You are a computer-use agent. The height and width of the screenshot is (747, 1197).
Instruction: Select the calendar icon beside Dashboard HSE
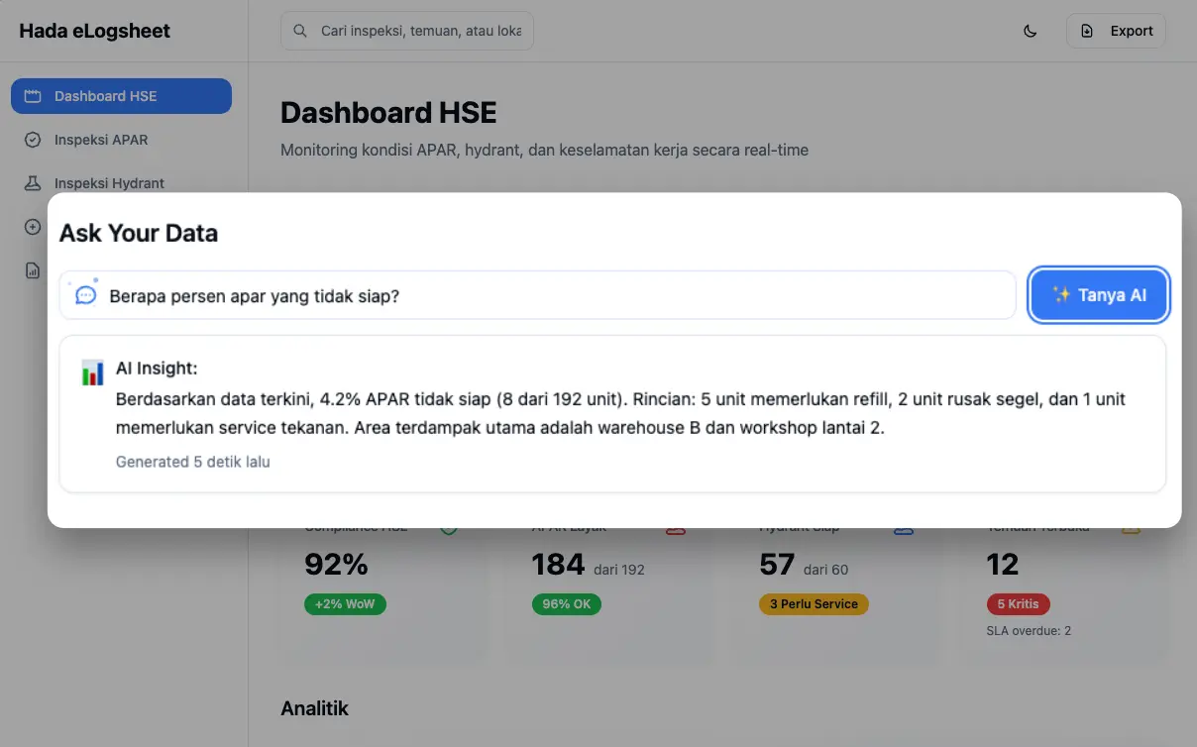tap(35, 95)
